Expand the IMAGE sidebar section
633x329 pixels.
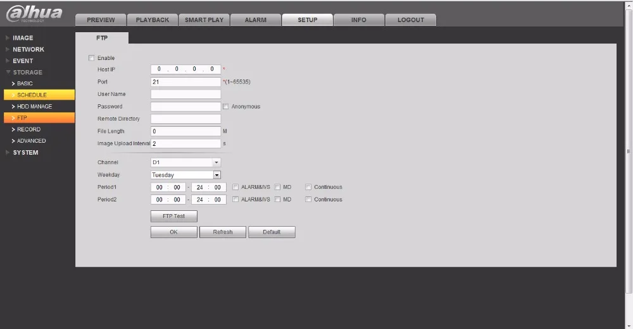click(23, 38)
